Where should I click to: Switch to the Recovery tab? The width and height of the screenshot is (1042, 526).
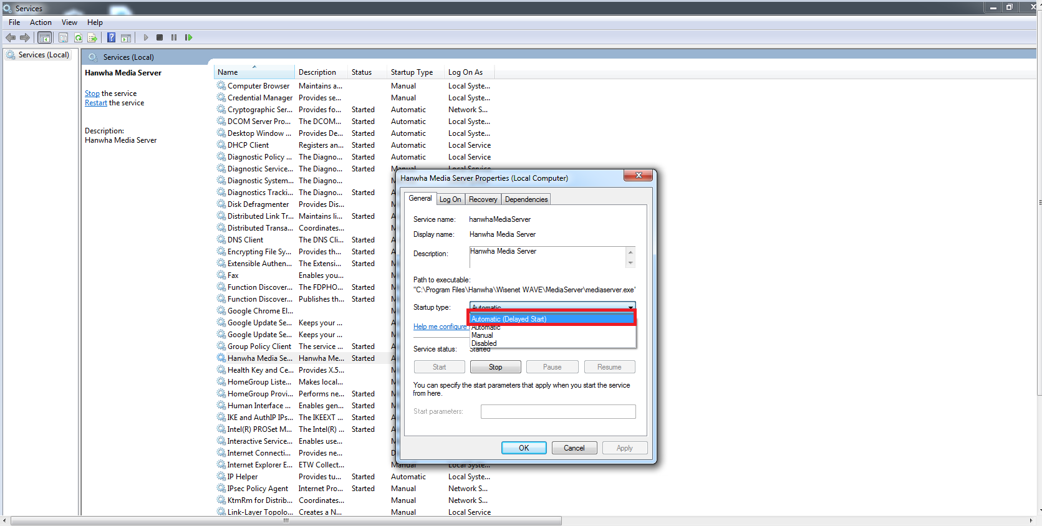tap(483, 199)
